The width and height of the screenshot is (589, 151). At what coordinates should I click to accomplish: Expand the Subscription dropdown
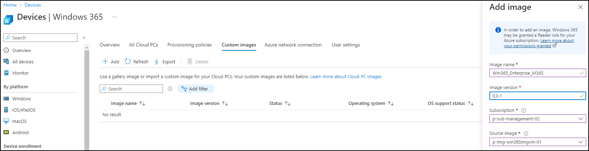click(538, 119)
